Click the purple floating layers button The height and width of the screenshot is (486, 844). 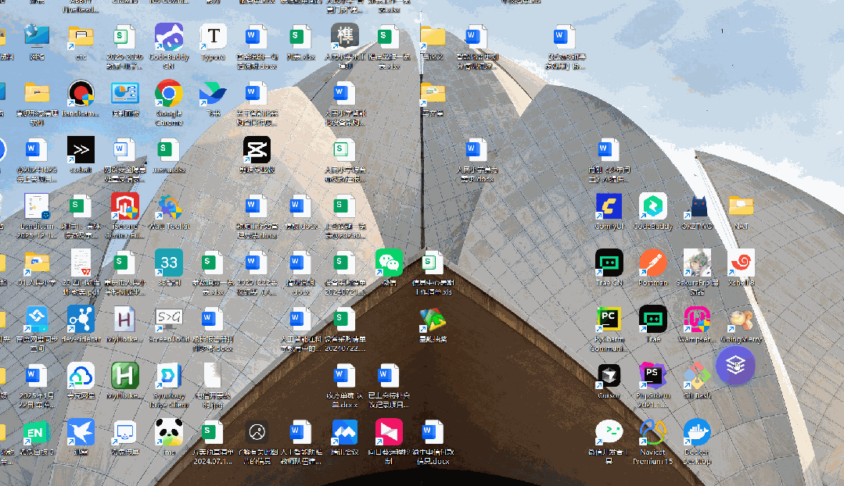coord(735,366)
